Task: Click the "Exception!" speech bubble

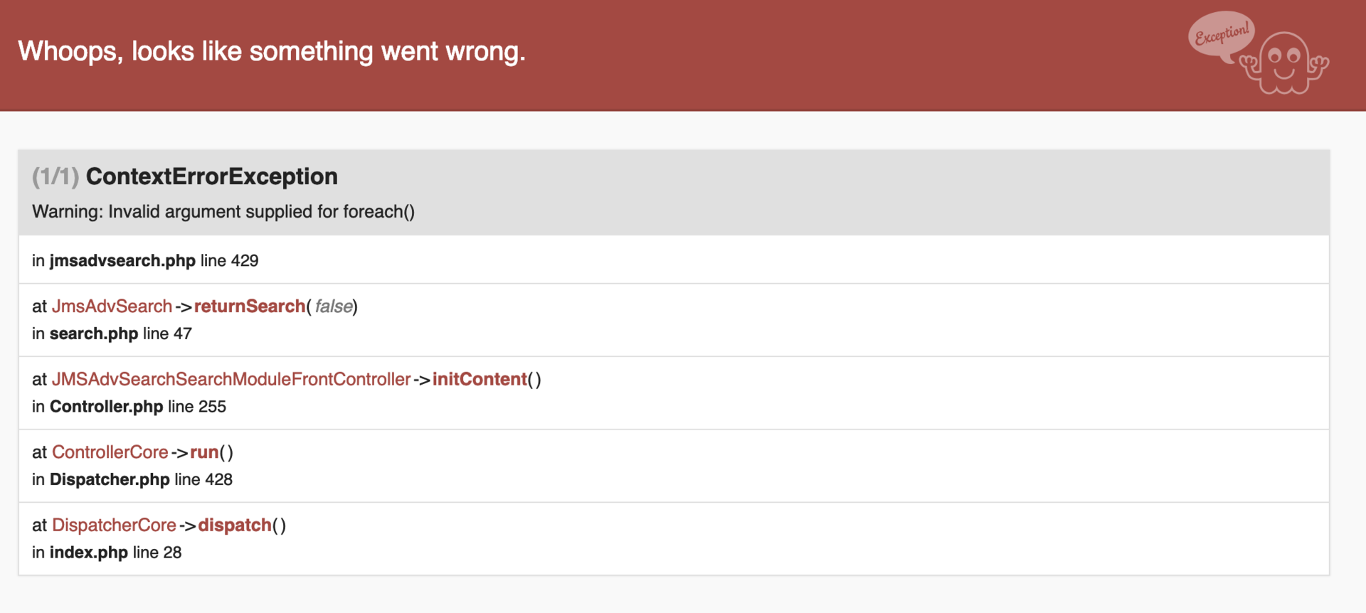Action: pyautogui.click(x=1221, y=35)
